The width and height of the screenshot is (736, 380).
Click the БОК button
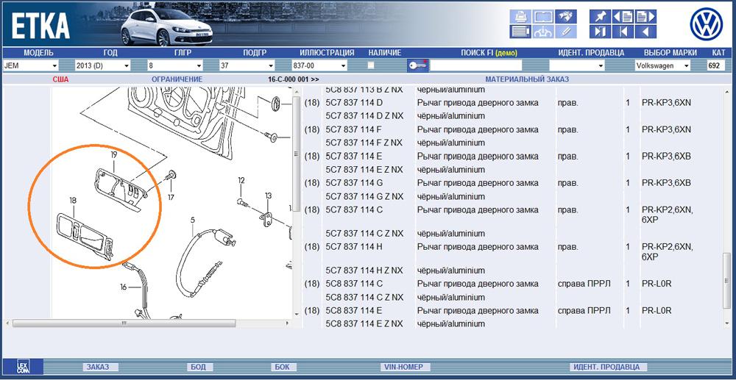(x=283, y=367)
